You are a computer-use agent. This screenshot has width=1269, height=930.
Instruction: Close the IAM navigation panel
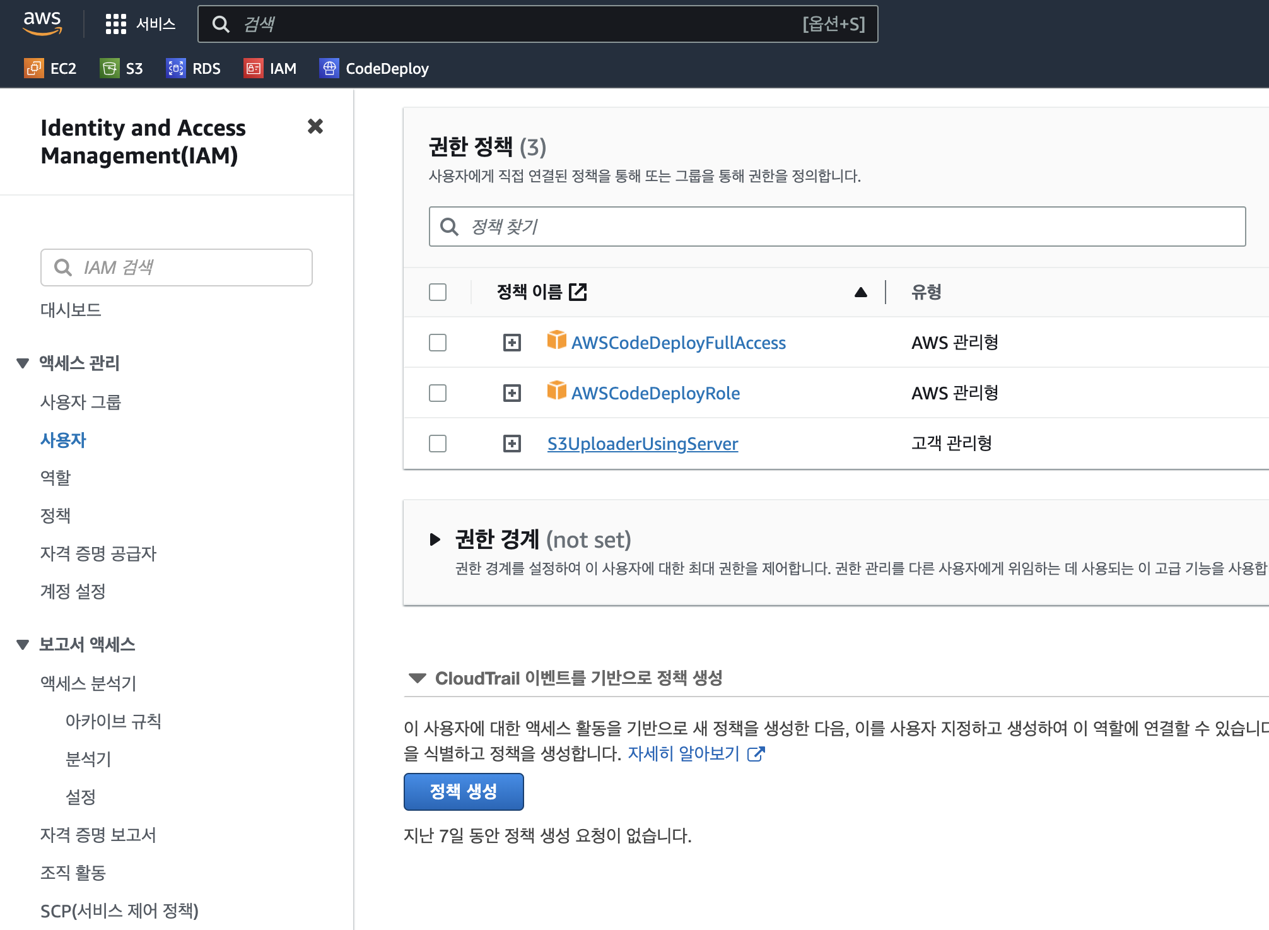click(x=315, y=126)
